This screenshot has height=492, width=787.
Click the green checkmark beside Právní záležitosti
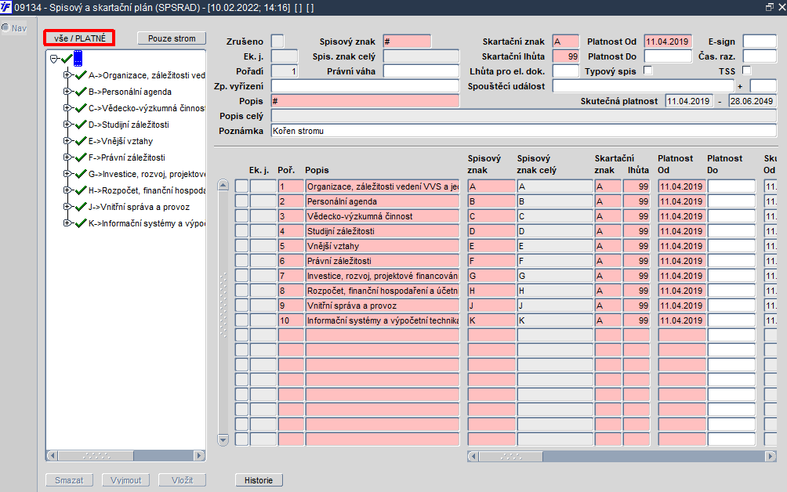click(x=80, y=157)
